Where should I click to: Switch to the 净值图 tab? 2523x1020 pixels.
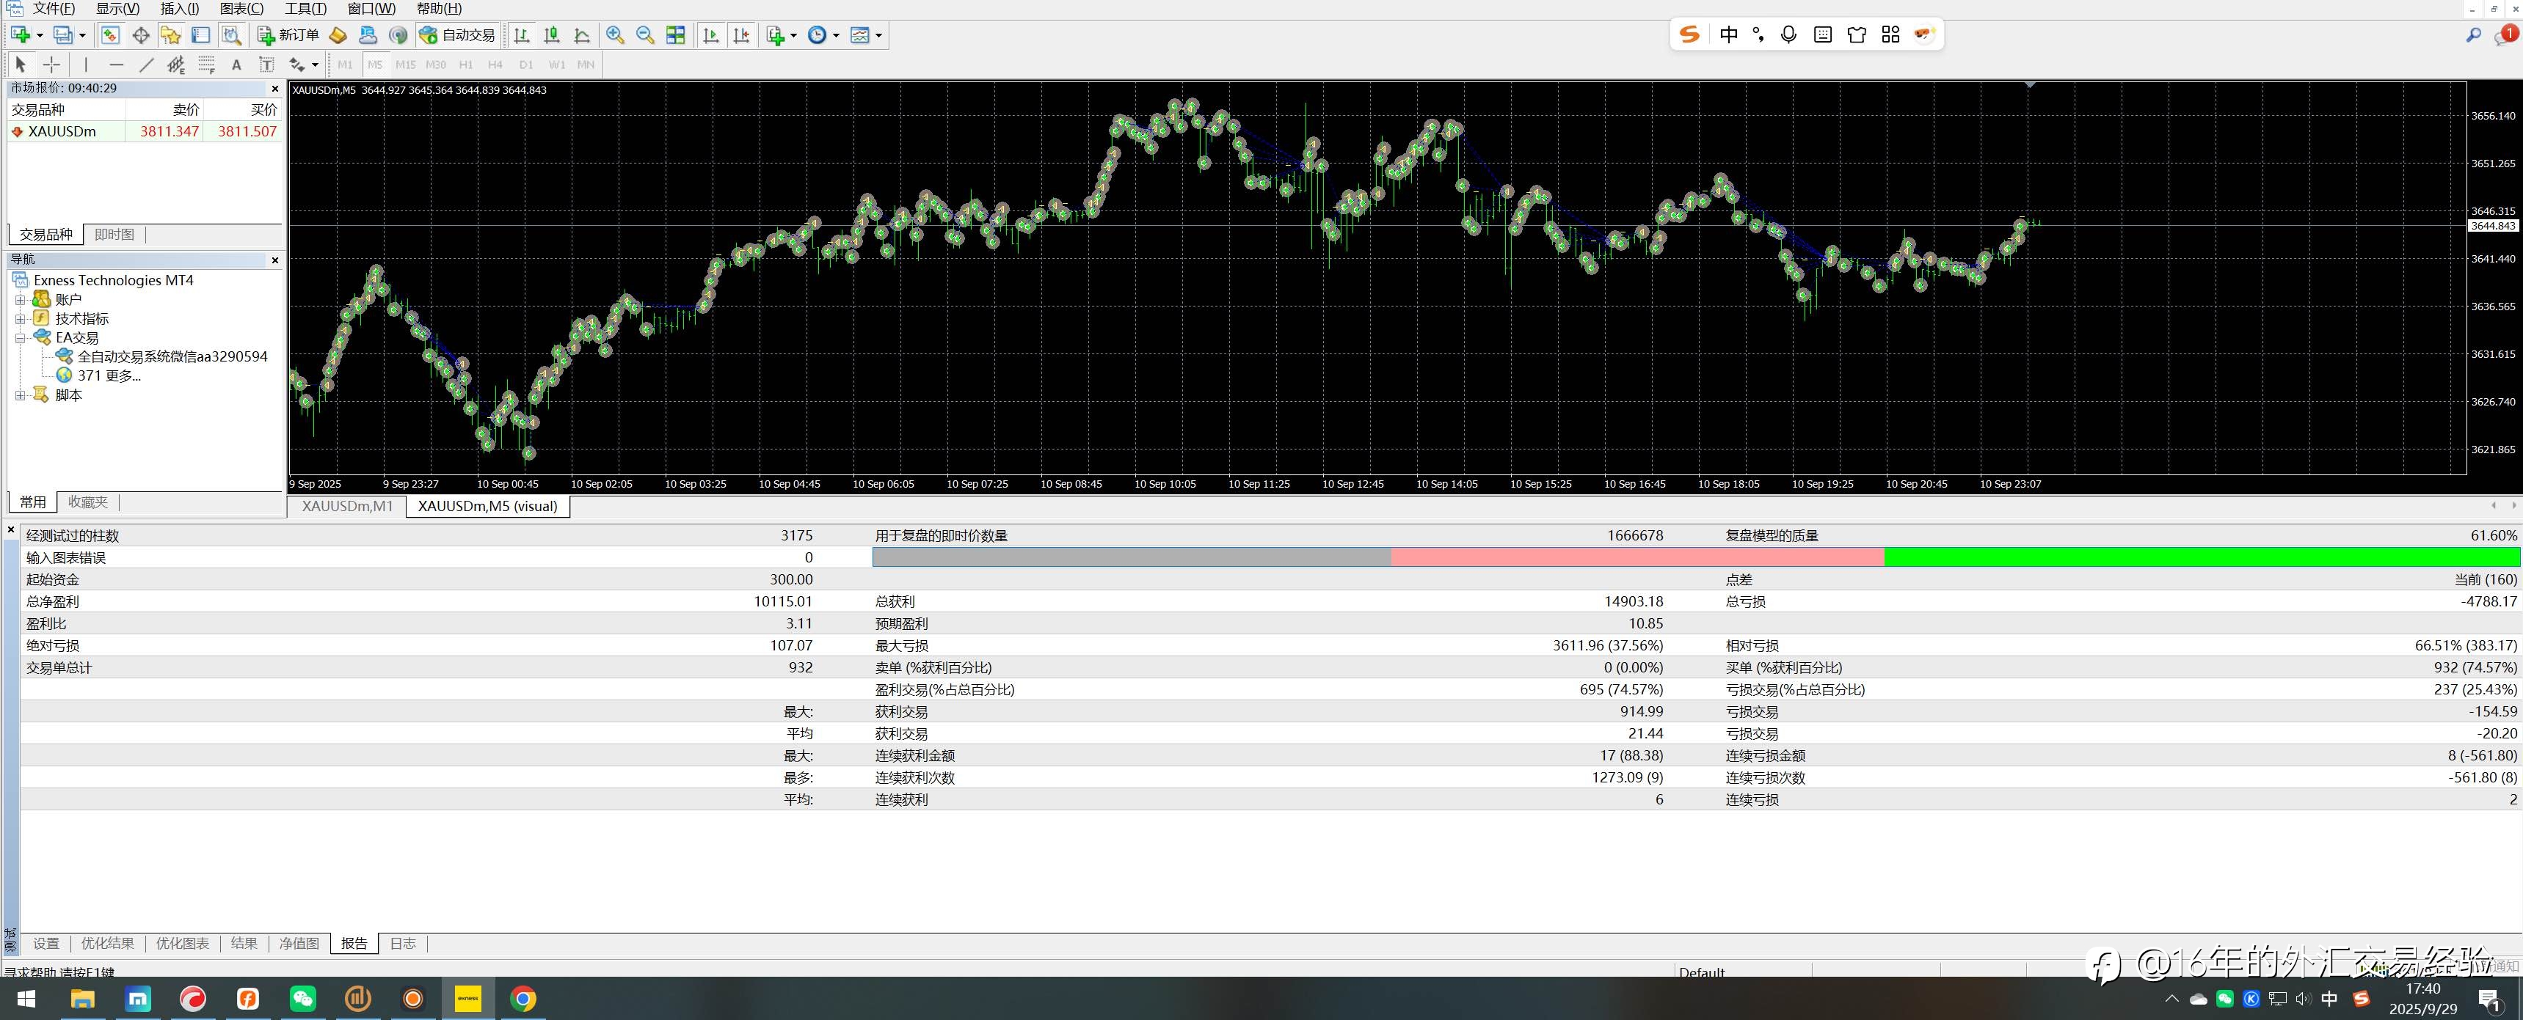point(299,944)
